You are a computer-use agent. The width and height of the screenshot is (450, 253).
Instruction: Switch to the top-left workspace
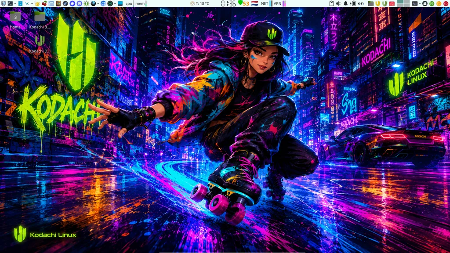[x=400, y=2]
